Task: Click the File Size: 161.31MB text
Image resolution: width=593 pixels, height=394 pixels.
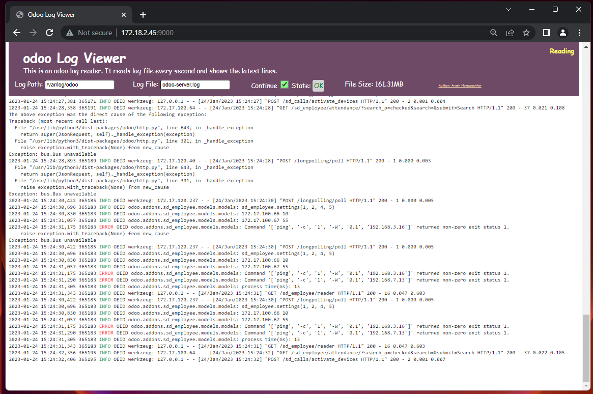Action: click(374, 85)
